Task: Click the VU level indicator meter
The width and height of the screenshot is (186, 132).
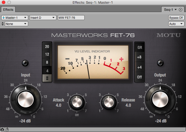Action: click(x=93, y=62)
